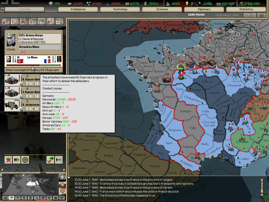Toggle the pause/play game button

[250, 15]
